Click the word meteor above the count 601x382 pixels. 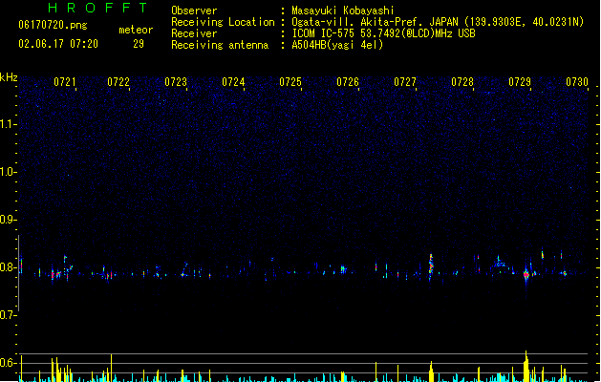pos(136,30)
